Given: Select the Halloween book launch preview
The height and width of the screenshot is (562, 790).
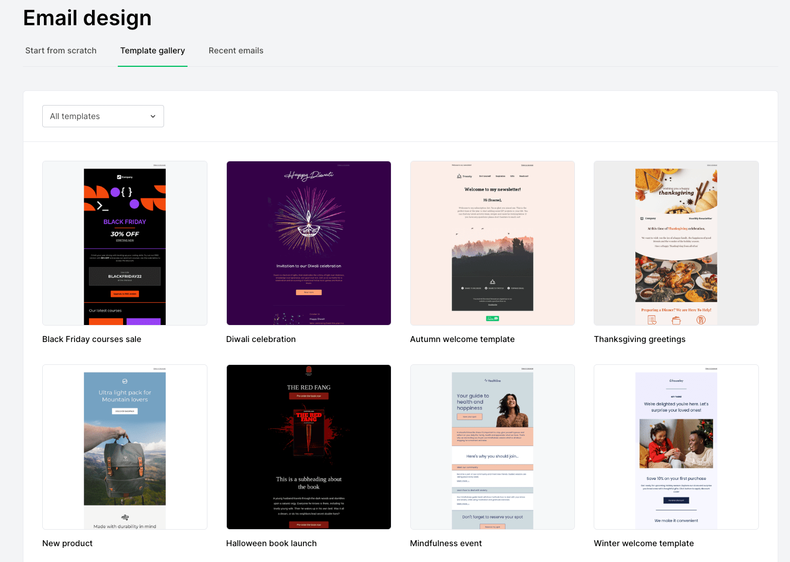Looking at the screenshot, I should [309, 447].
